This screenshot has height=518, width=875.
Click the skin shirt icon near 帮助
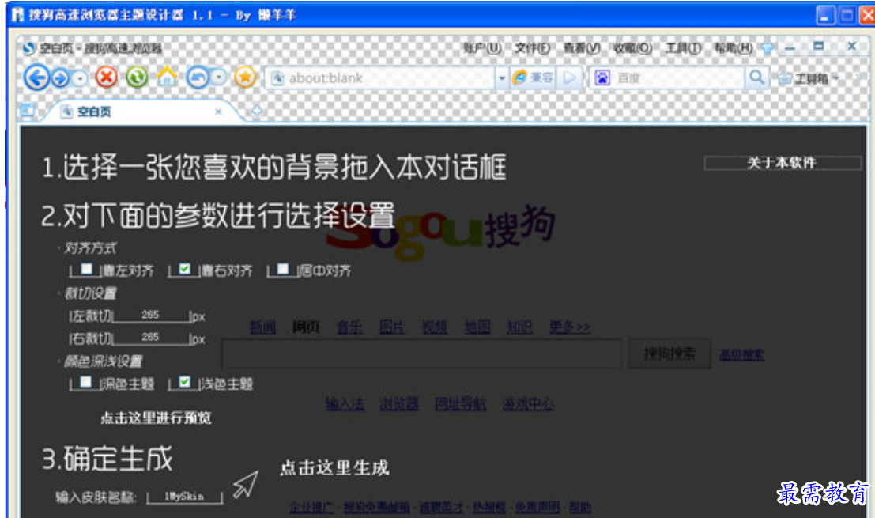pos(768,48)
